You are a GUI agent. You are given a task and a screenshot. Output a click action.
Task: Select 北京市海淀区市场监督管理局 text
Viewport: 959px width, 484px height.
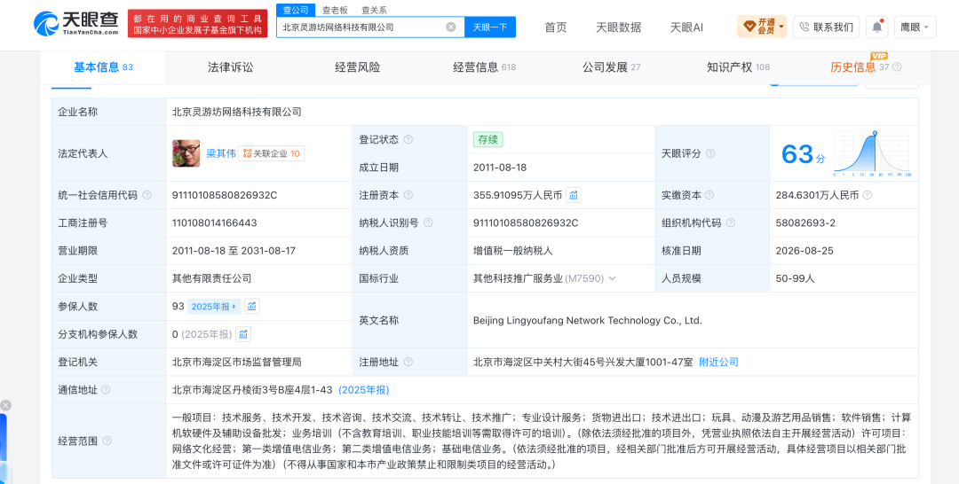pos(237,362)
